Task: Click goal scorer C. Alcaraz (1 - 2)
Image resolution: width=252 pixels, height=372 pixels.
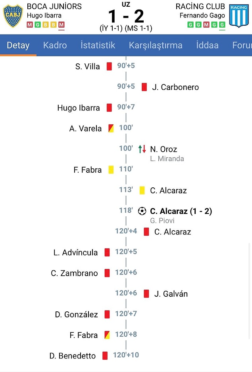Action: [181, 211]
